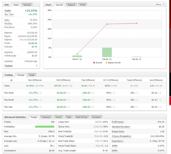The image size is (171, 154).
Task: Switch to the General info tab
Action: click(x=27, y=5)
